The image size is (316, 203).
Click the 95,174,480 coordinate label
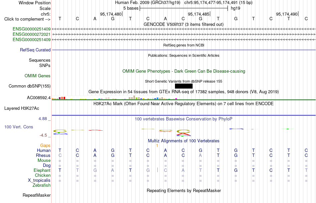click(x=111, y=14)
